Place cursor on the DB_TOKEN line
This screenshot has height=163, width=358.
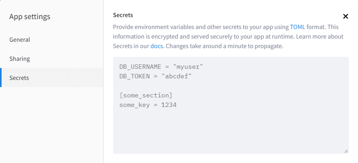pos(155,76)
